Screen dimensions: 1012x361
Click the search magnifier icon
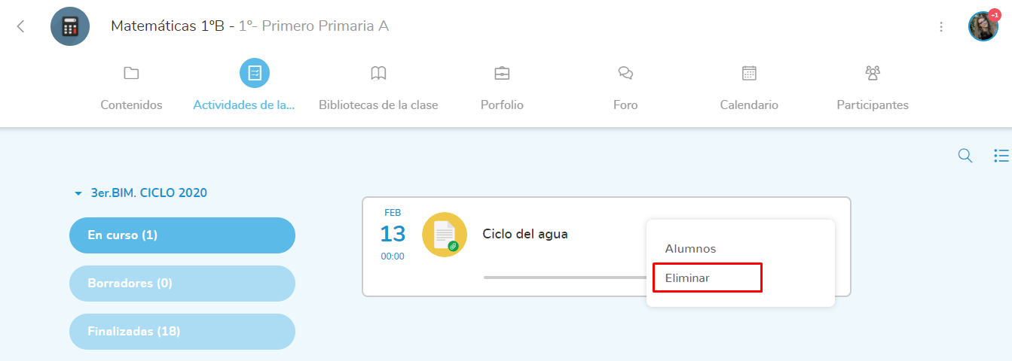point(965,156)
